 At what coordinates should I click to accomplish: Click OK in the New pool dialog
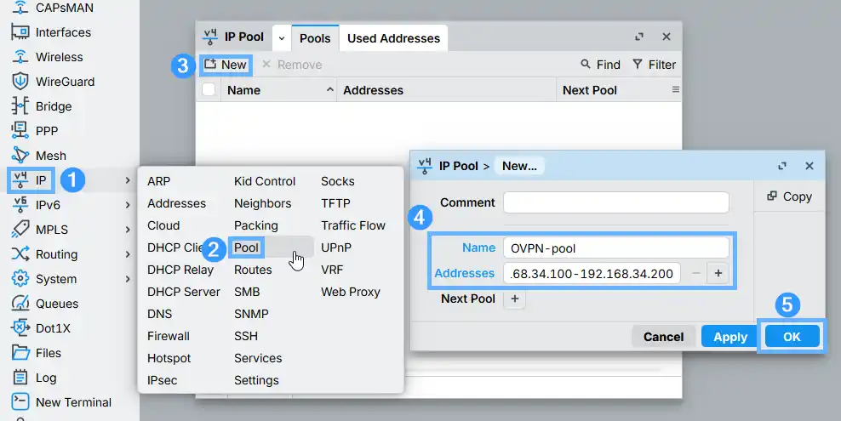[x=792, y=336]
